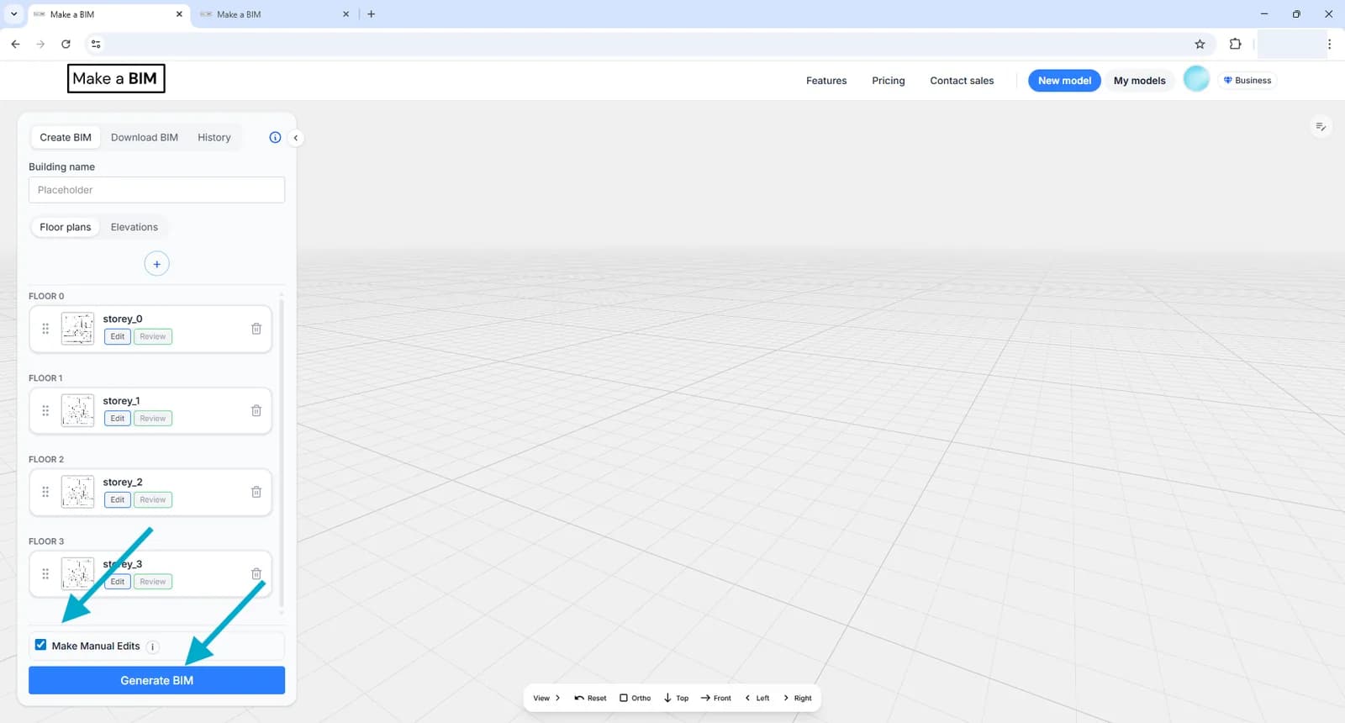Screen dimensions: 1345x723
Task: Go back in browser history
Action: coord(15,44)
